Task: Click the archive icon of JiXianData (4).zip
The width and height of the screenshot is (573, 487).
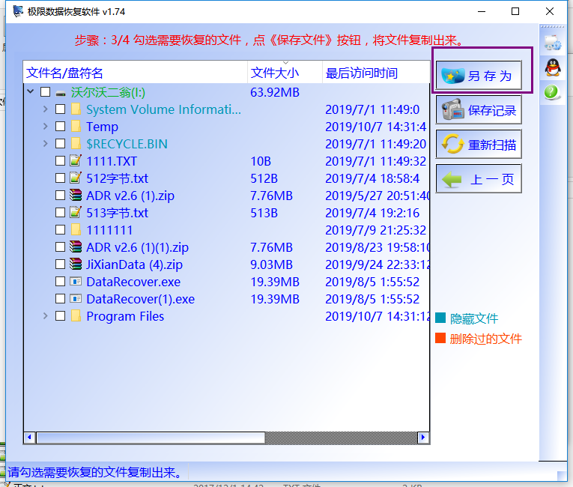Action: tap(76, 264)
